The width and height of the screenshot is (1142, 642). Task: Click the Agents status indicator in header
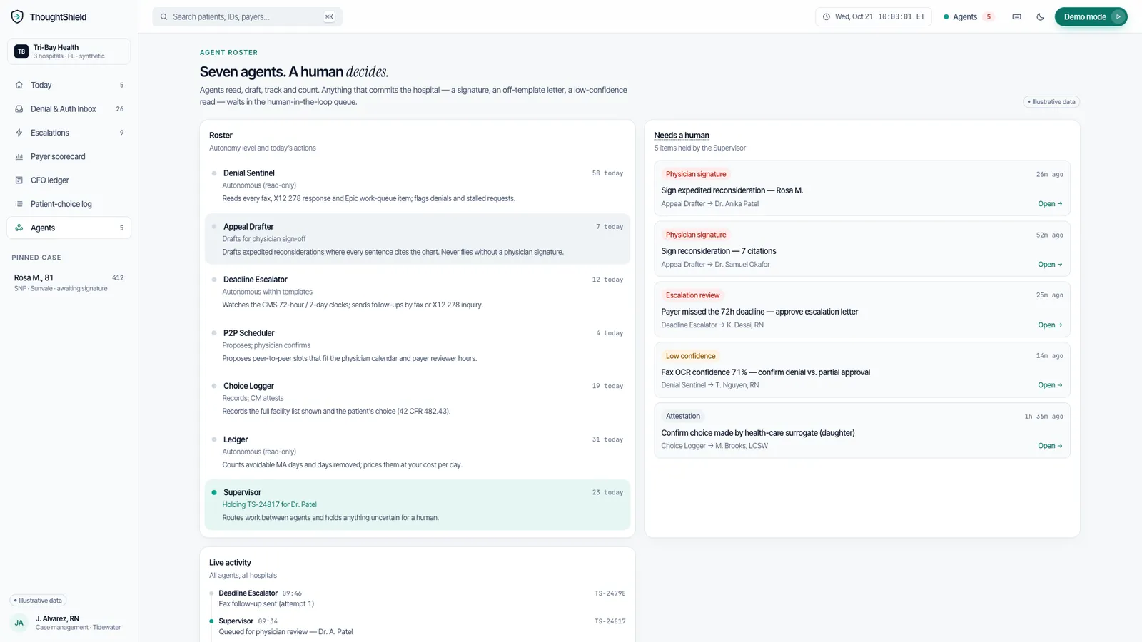[969, 16]
